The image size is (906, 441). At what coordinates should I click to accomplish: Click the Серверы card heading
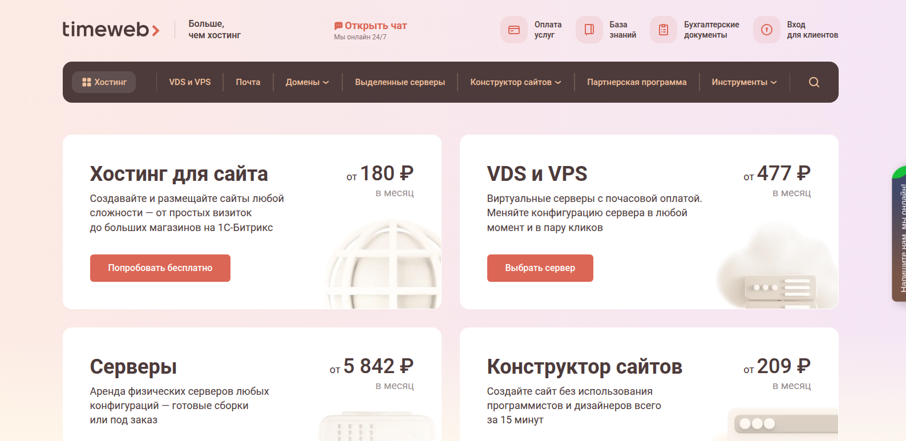pos(133,366)
